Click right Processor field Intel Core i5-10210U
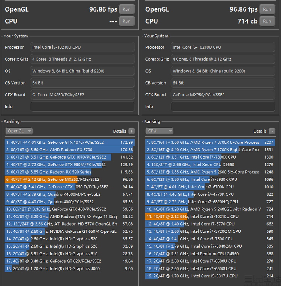 223,47
